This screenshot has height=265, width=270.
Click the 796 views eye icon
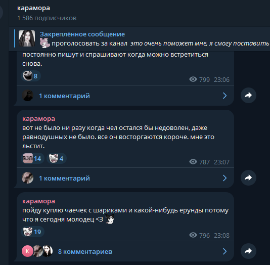click(193, 235)
